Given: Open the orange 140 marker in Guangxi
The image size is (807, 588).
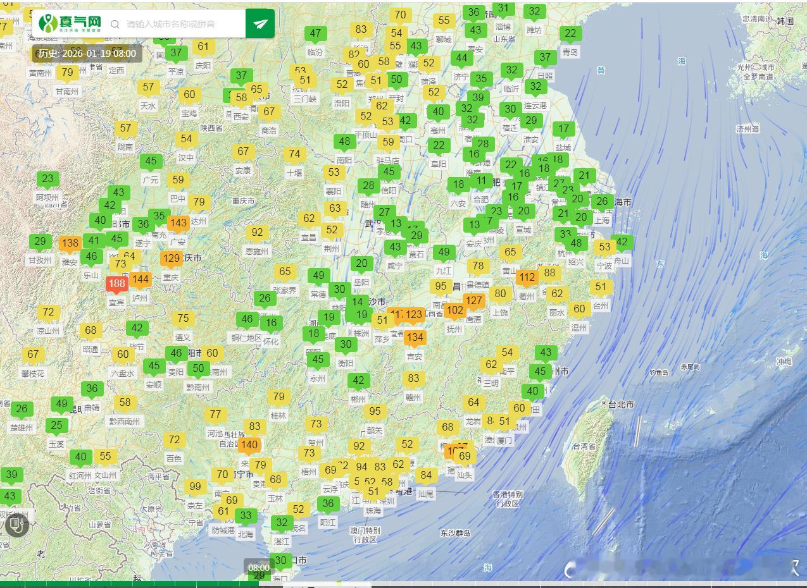Looking at the screenshot, I should point(249,445).
